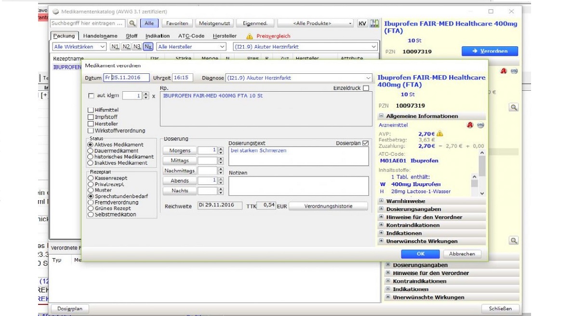Click Dosierplan button at window bottom
The height and width of the screenshot is (316, 585).
70,308
